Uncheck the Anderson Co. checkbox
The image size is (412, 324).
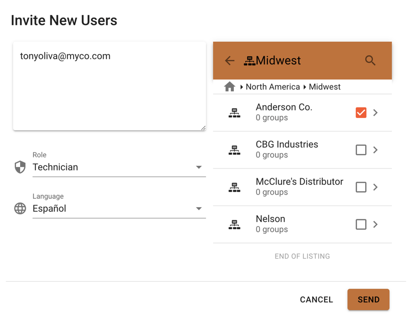pos(361,112)
